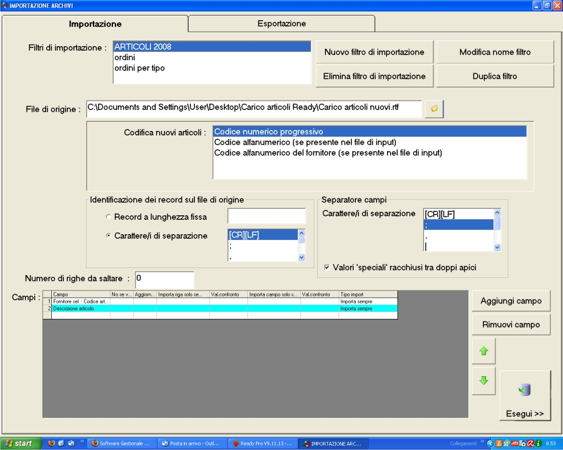Image resolution: width=563 pixels, height=450 pixels.
Task: Select [CR][LF] in Separatore campi list
Action: (x=459, y=215)
